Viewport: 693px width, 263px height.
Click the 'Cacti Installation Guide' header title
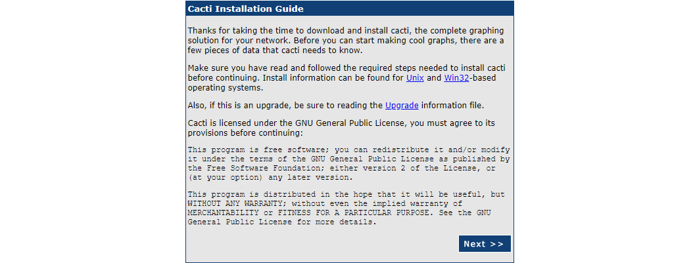click(245, 9)
